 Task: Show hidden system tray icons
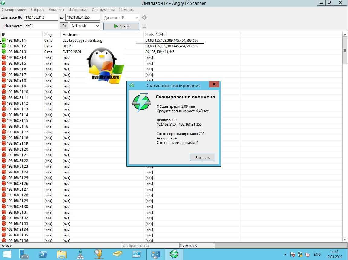(285, 255)
